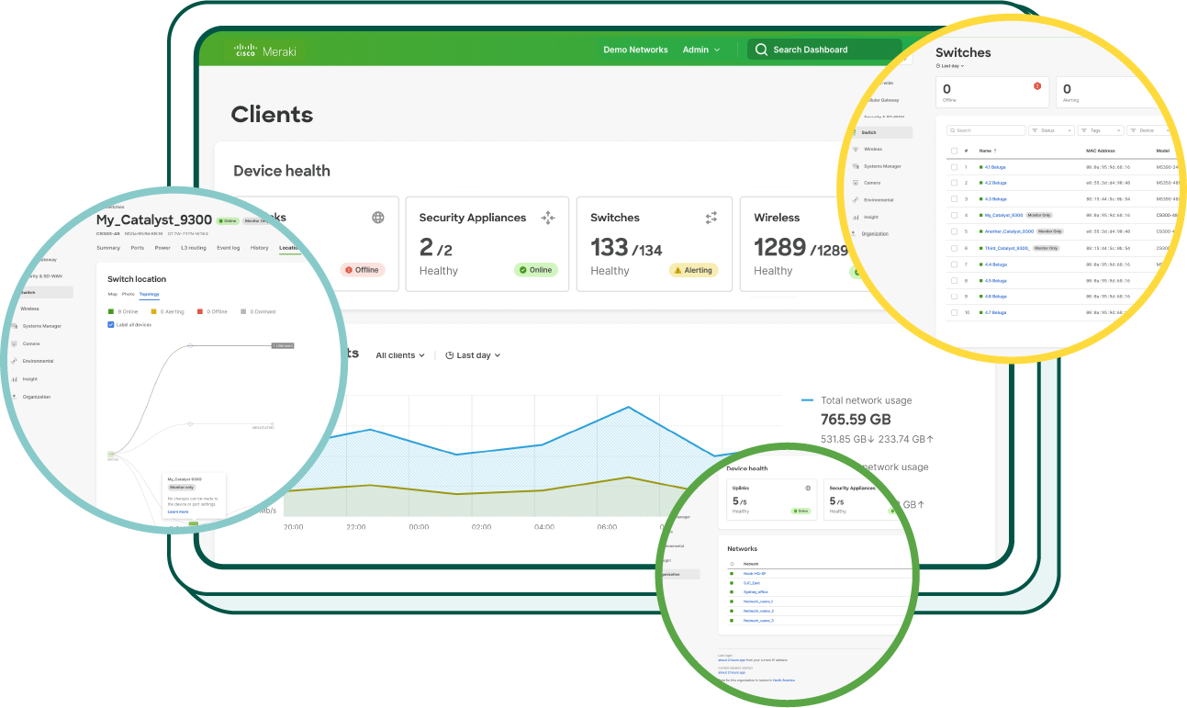
Task: Click the magnifier icon in Search Dashboard
Action: click(761, 50)
